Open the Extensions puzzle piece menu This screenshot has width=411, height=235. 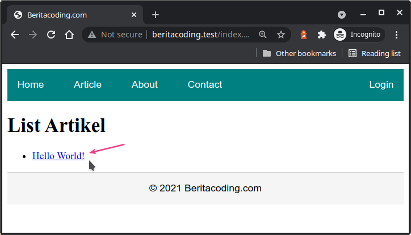coord(322,35)
